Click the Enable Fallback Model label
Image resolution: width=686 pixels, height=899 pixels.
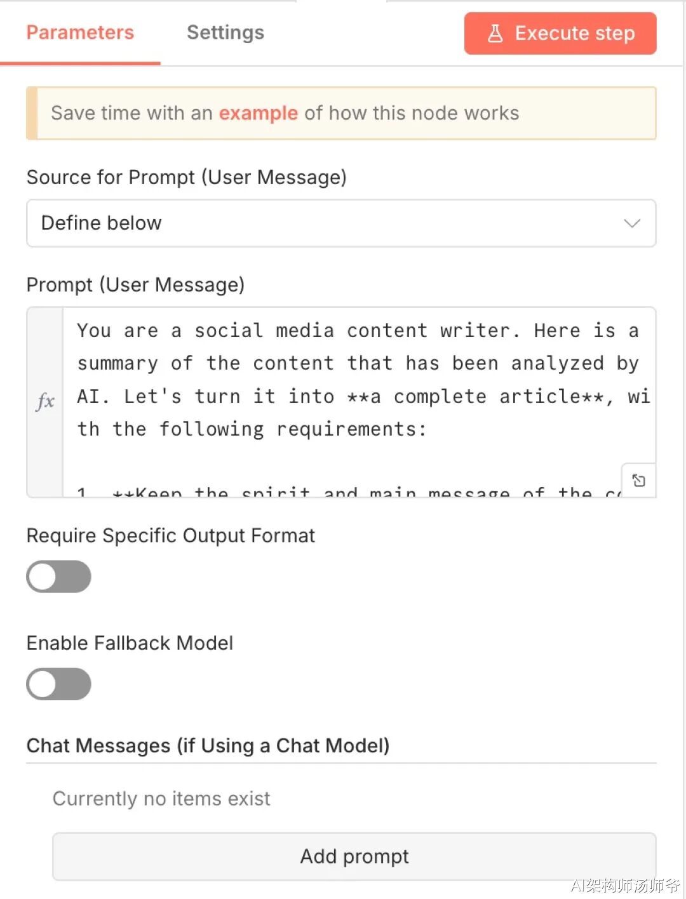pyautogui.click(x=130, y=643)
